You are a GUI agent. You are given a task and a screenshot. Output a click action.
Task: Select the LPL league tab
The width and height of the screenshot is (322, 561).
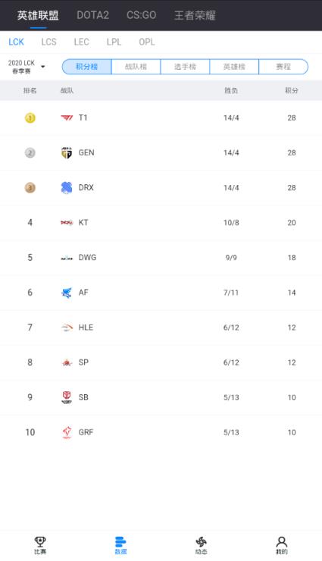click(x=114, y=42)
